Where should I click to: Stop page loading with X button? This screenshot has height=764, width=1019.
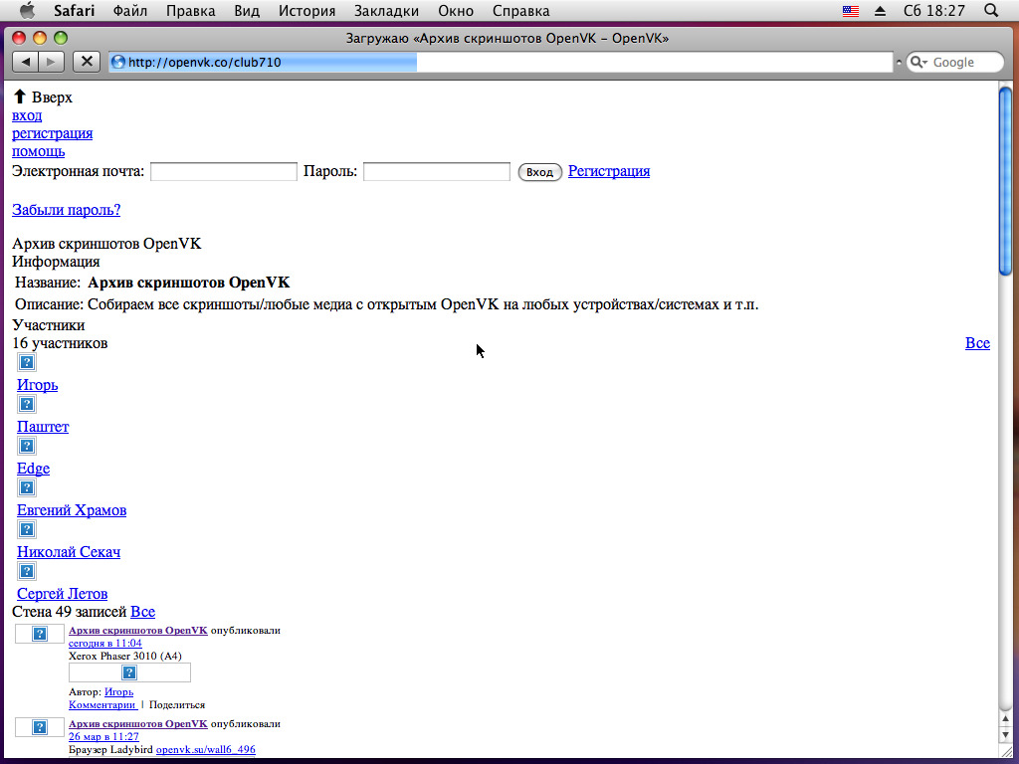(x=87, y=62)
